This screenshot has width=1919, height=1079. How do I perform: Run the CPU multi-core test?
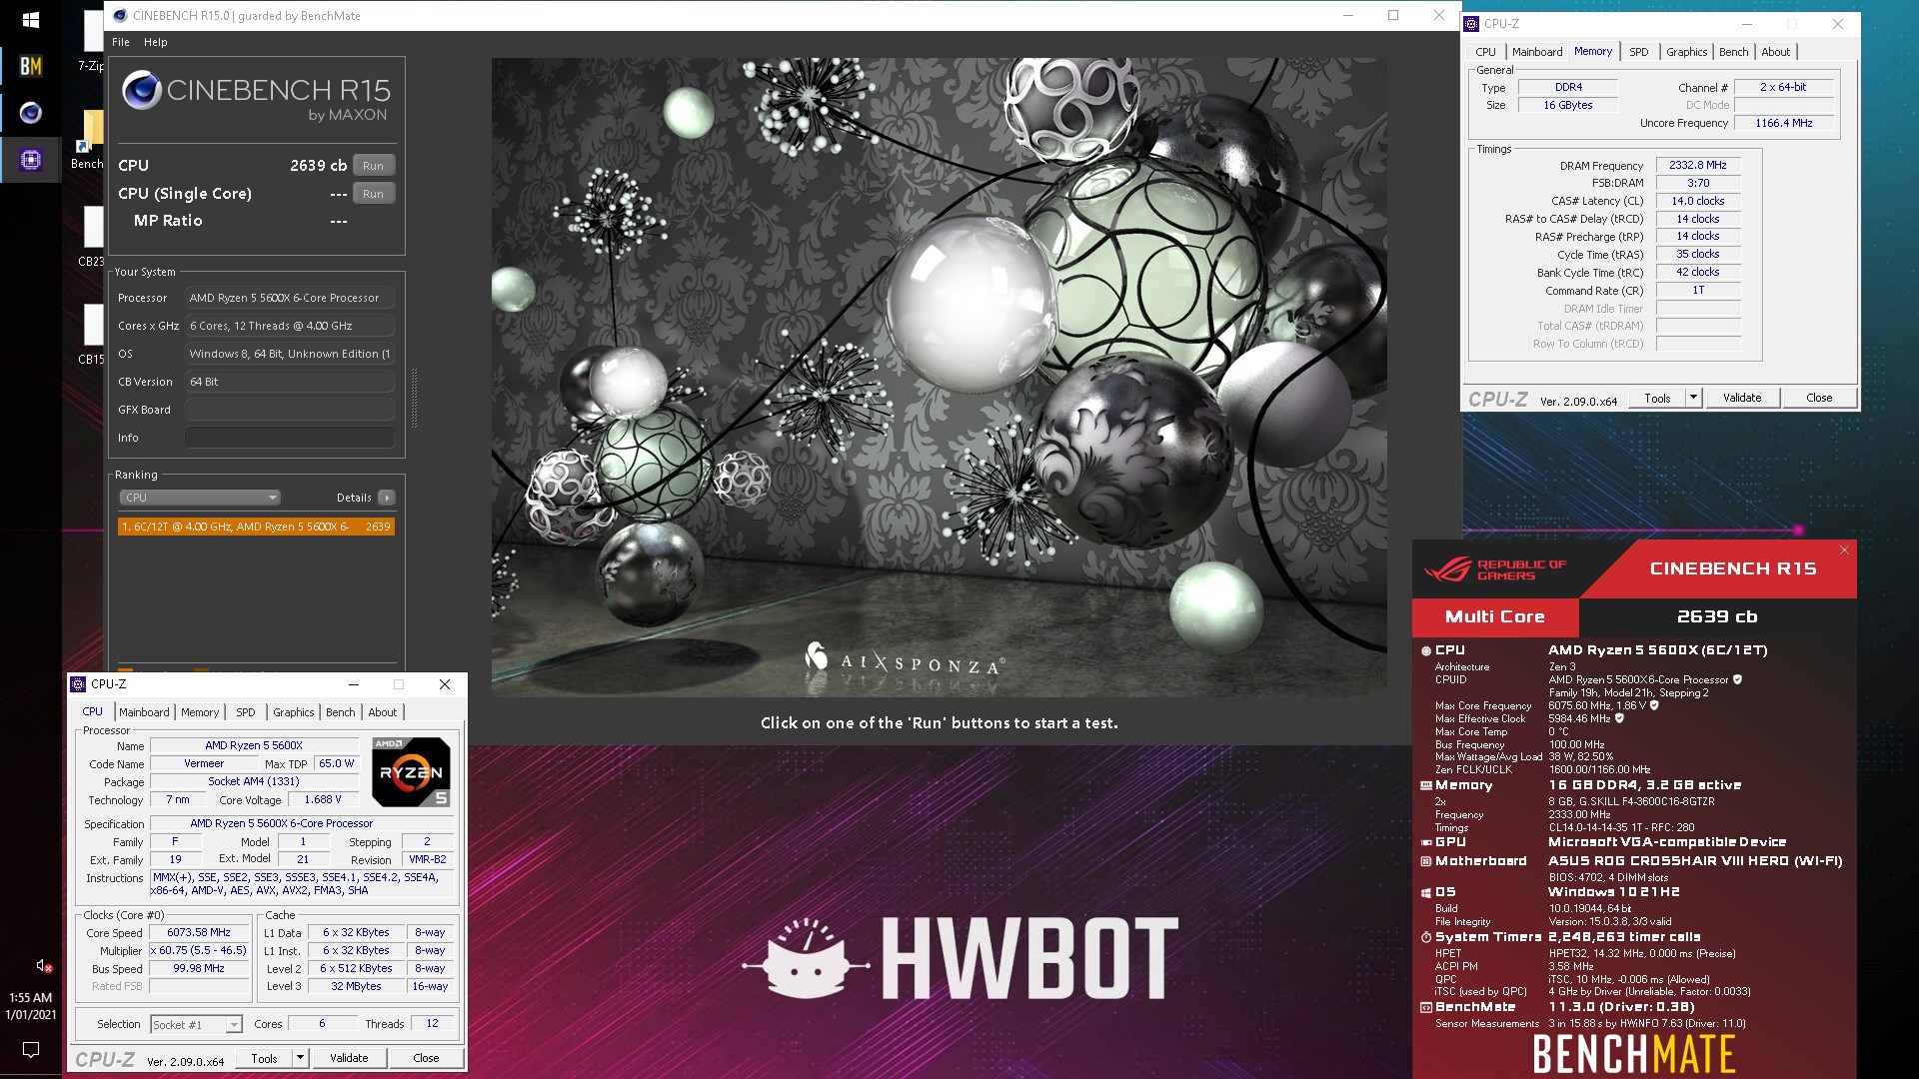(374, 166)
